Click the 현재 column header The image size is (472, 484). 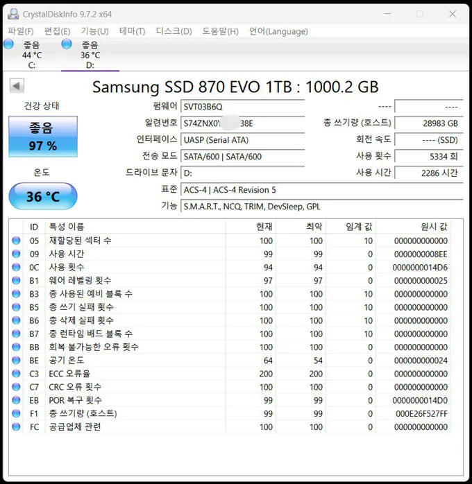[251, 227]
